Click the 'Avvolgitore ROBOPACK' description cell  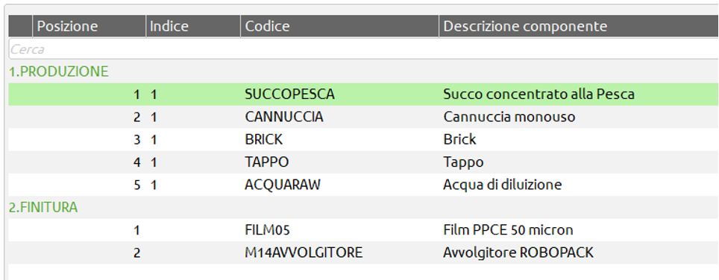[518, 252]
